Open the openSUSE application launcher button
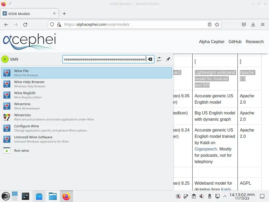This screenshot has width=269, height=202. point(6,196)
